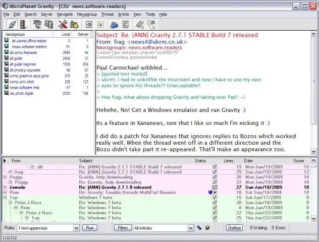Click the greyed next article arrow icon
Viewport: 319px width, 242px height.
pyautogui.click(x=100, y=25)
